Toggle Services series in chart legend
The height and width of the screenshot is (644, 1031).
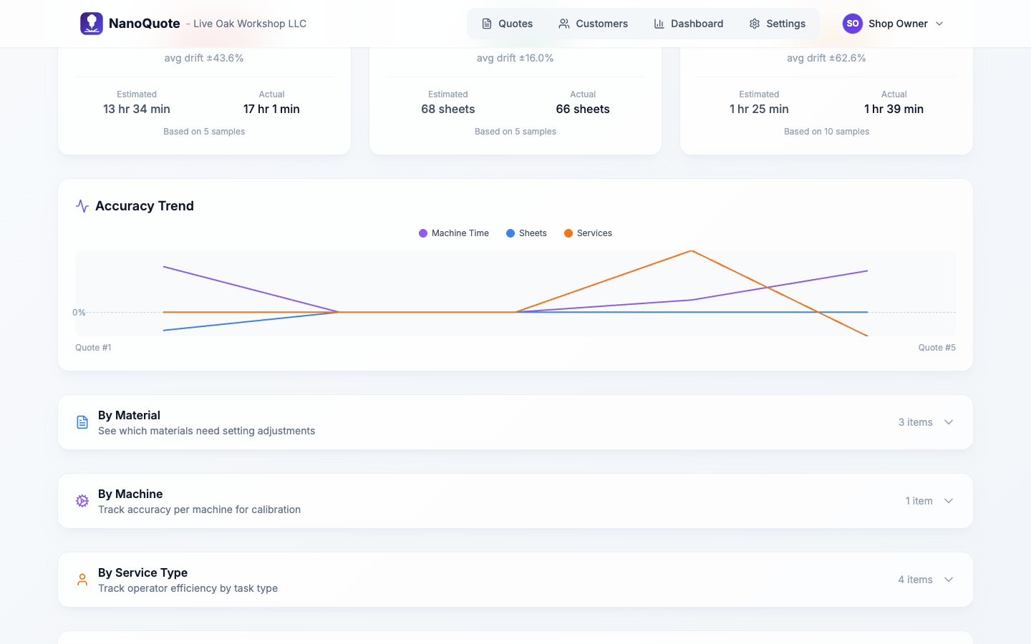[x=588, y=233]
